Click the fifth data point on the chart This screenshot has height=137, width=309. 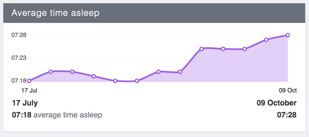point(115,81)
